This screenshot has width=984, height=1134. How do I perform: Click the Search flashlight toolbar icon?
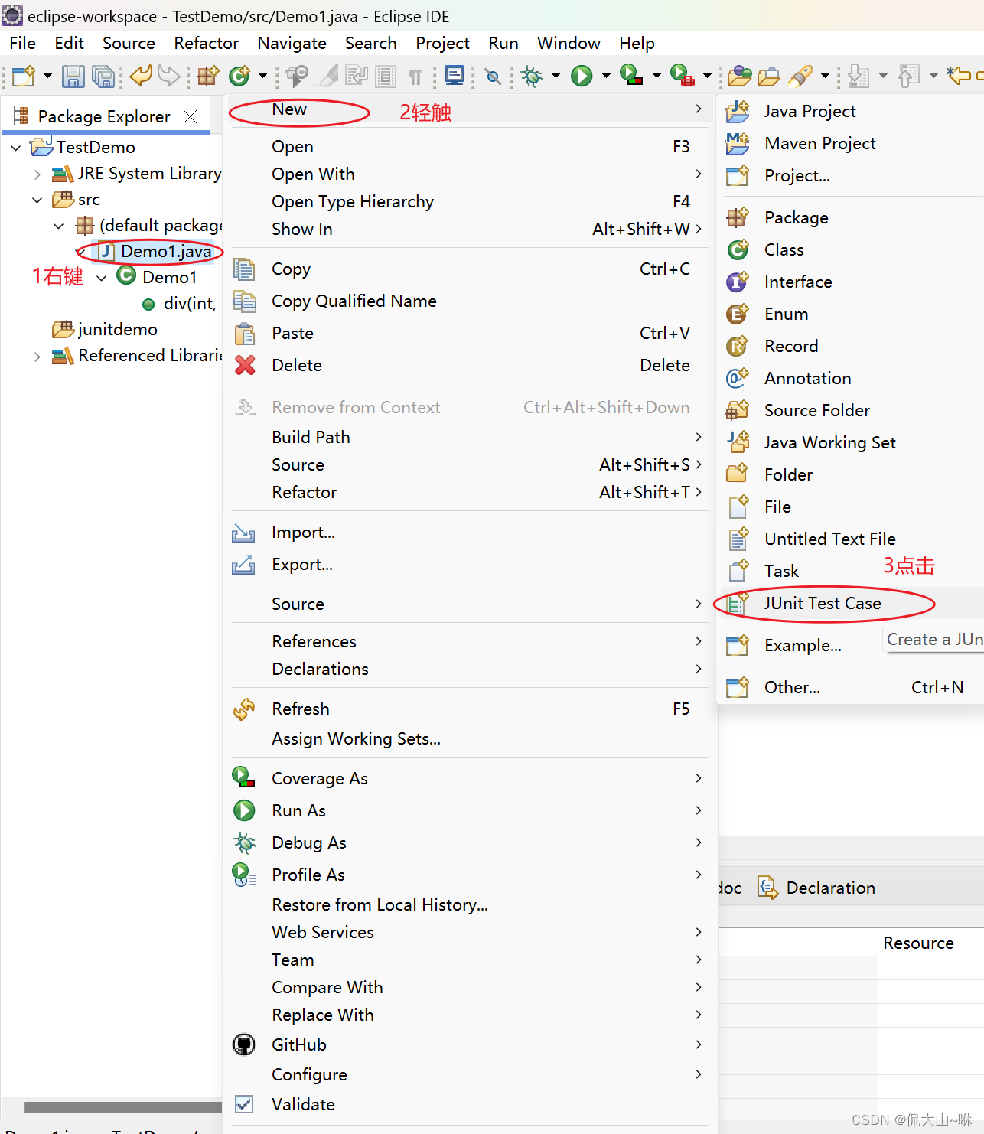(x=800, y=76)
